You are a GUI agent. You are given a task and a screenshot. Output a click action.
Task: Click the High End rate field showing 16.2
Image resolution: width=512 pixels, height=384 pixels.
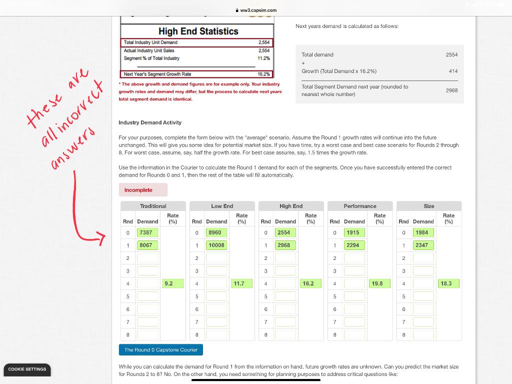(310, 283)
